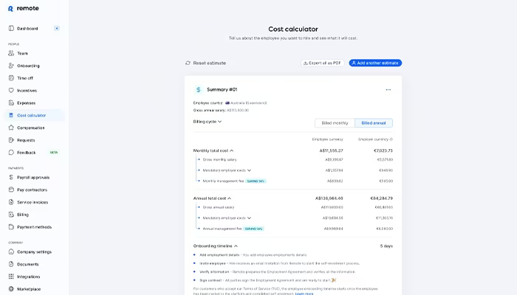Open Incentives heart icon

(x=11, y=90)
